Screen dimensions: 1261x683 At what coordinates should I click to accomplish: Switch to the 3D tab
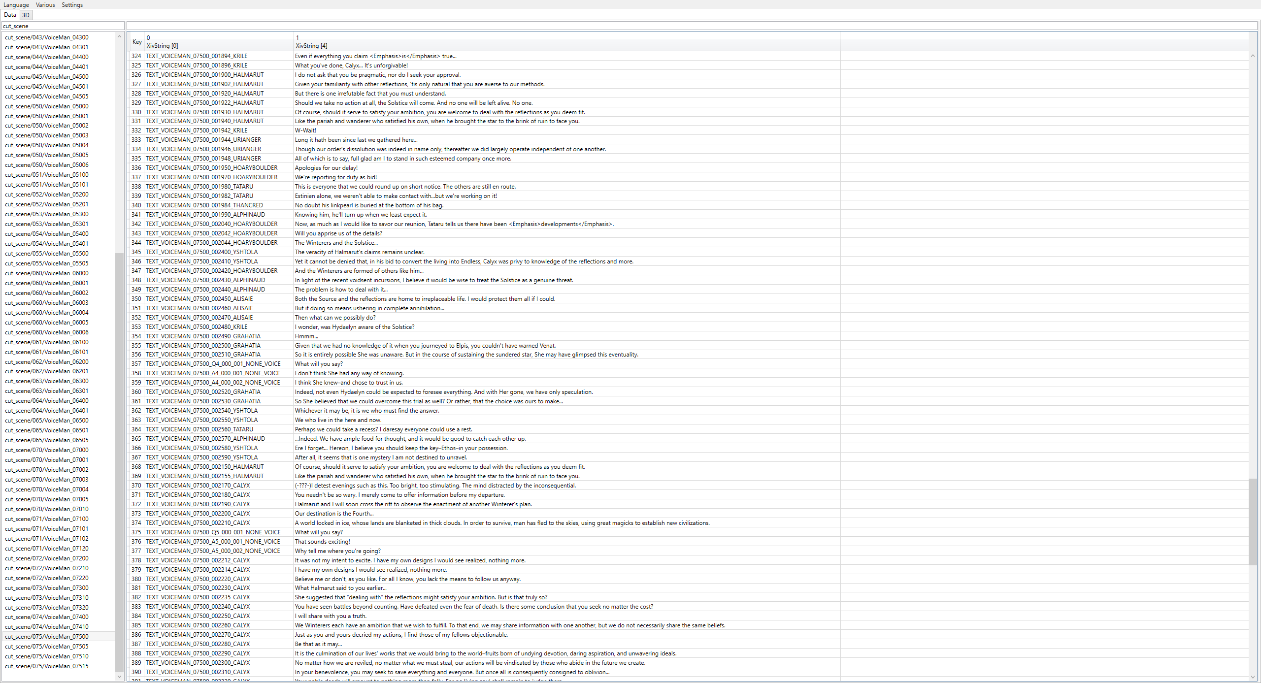point(26,15)
